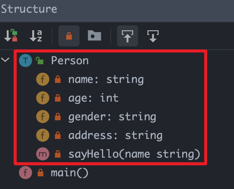Image resolution: width=234 pixels, height=189 pixels.
Task: Select the sayHello(name string) method
Action: tap(134, 154)
